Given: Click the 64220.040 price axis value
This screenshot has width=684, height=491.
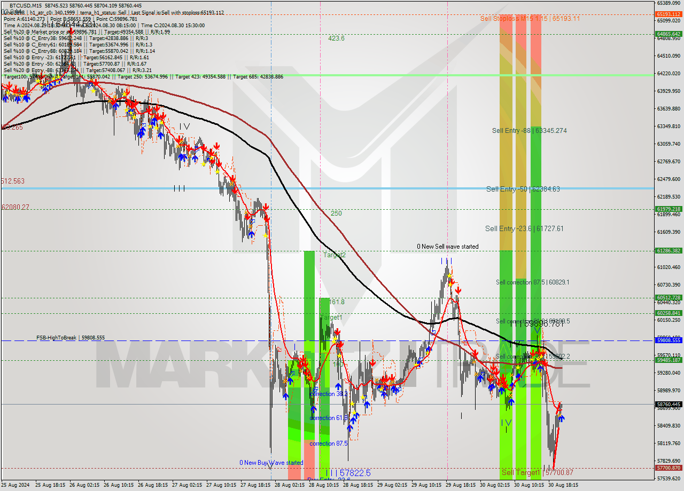Looking at the screenshot, I should (669, 73).
